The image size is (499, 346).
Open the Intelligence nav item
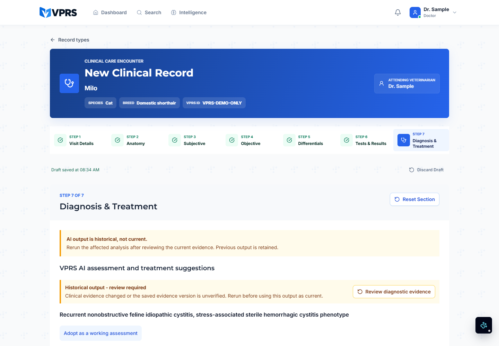pyautogui.click(x=189, y=12)
